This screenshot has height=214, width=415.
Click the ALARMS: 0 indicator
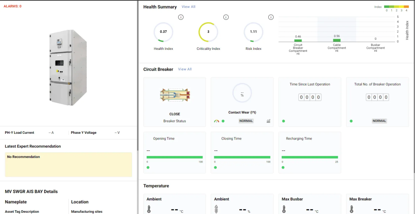click(13, 6)
